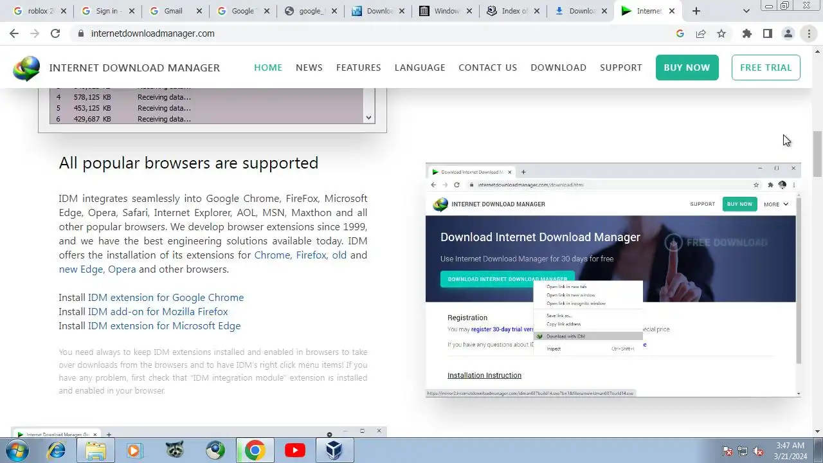The image size is (823, 463).
Task: Follow the Opera link in paragraph
Action: pos(122,269)
